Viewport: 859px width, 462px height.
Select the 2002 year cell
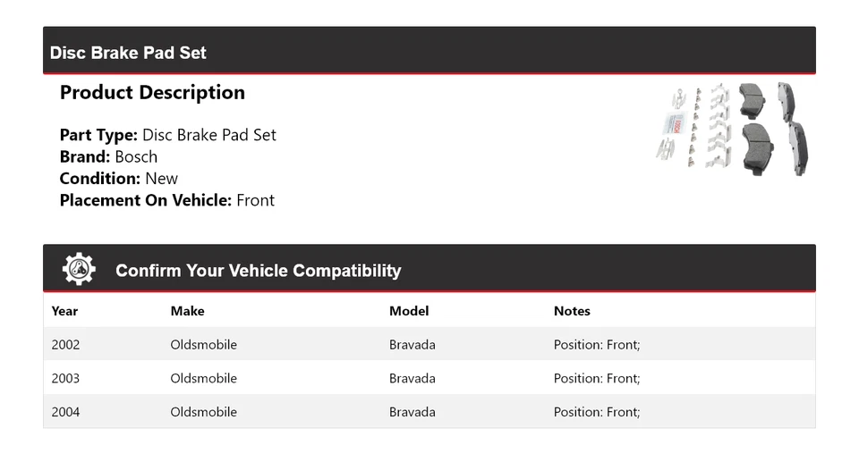(65, 344)
